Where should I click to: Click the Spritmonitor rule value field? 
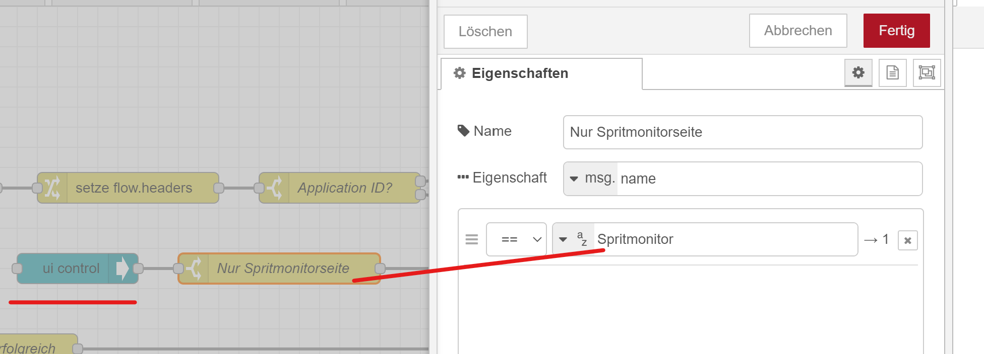[725, 239]
